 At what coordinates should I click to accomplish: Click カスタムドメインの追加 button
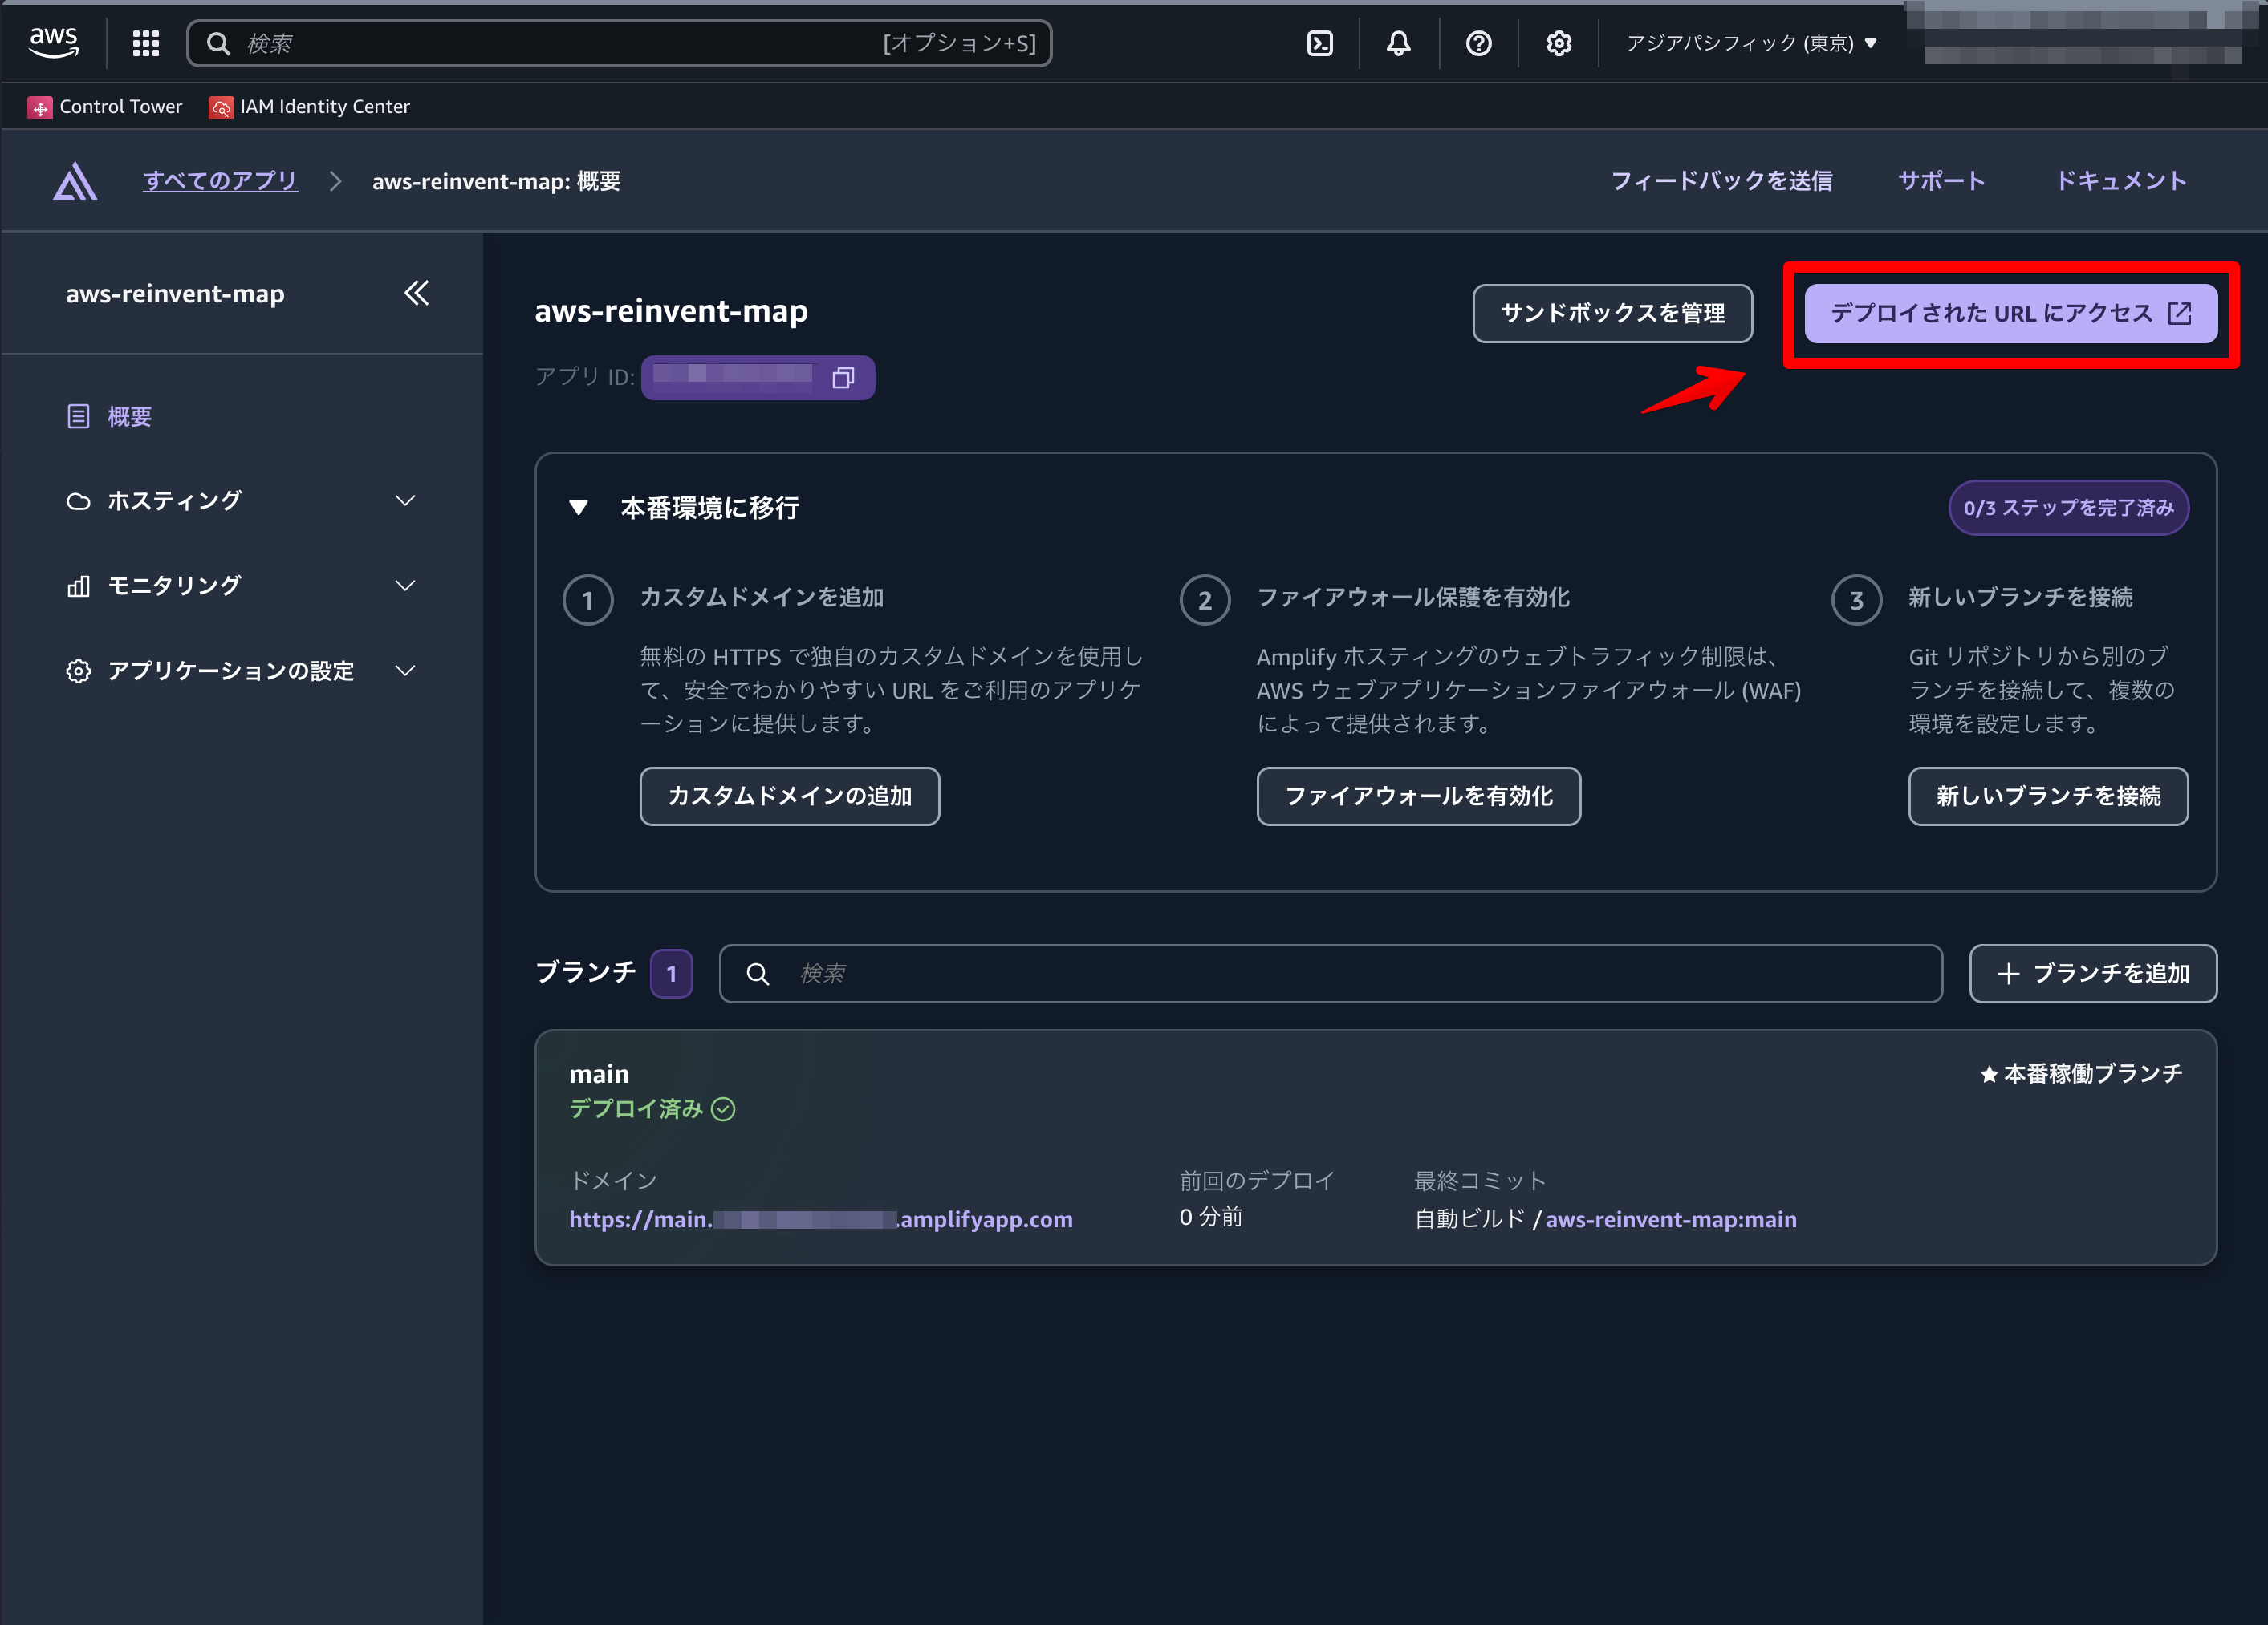[x=789, y=796]
